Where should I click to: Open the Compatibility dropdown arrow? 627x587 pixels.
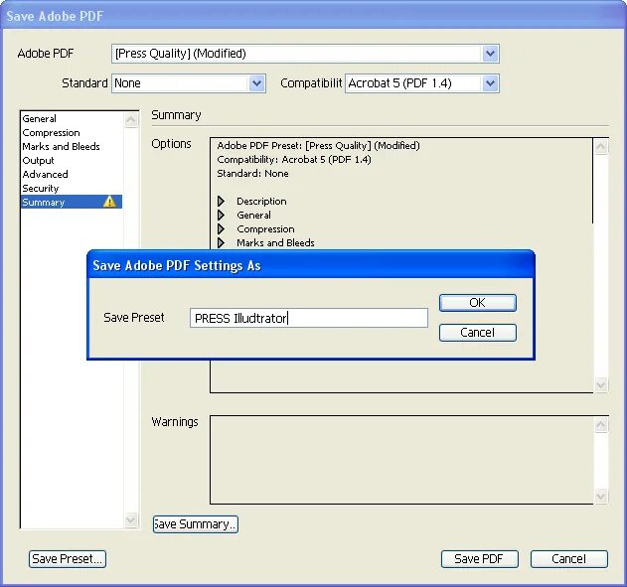(x=490, y=83)
